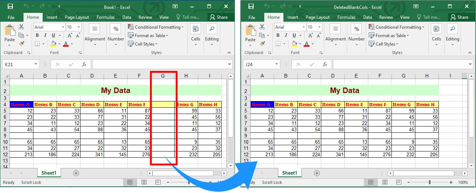
Task: Click Fill Color bucket in Book1 window
Action: pyautogui.click(x=53, y=44)
